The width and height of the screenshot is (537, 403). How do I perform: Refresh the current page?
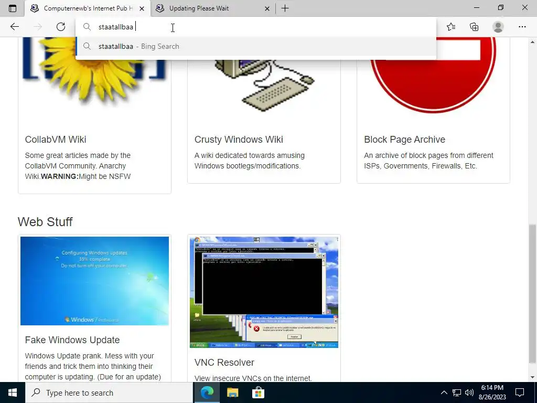(61, 27)
